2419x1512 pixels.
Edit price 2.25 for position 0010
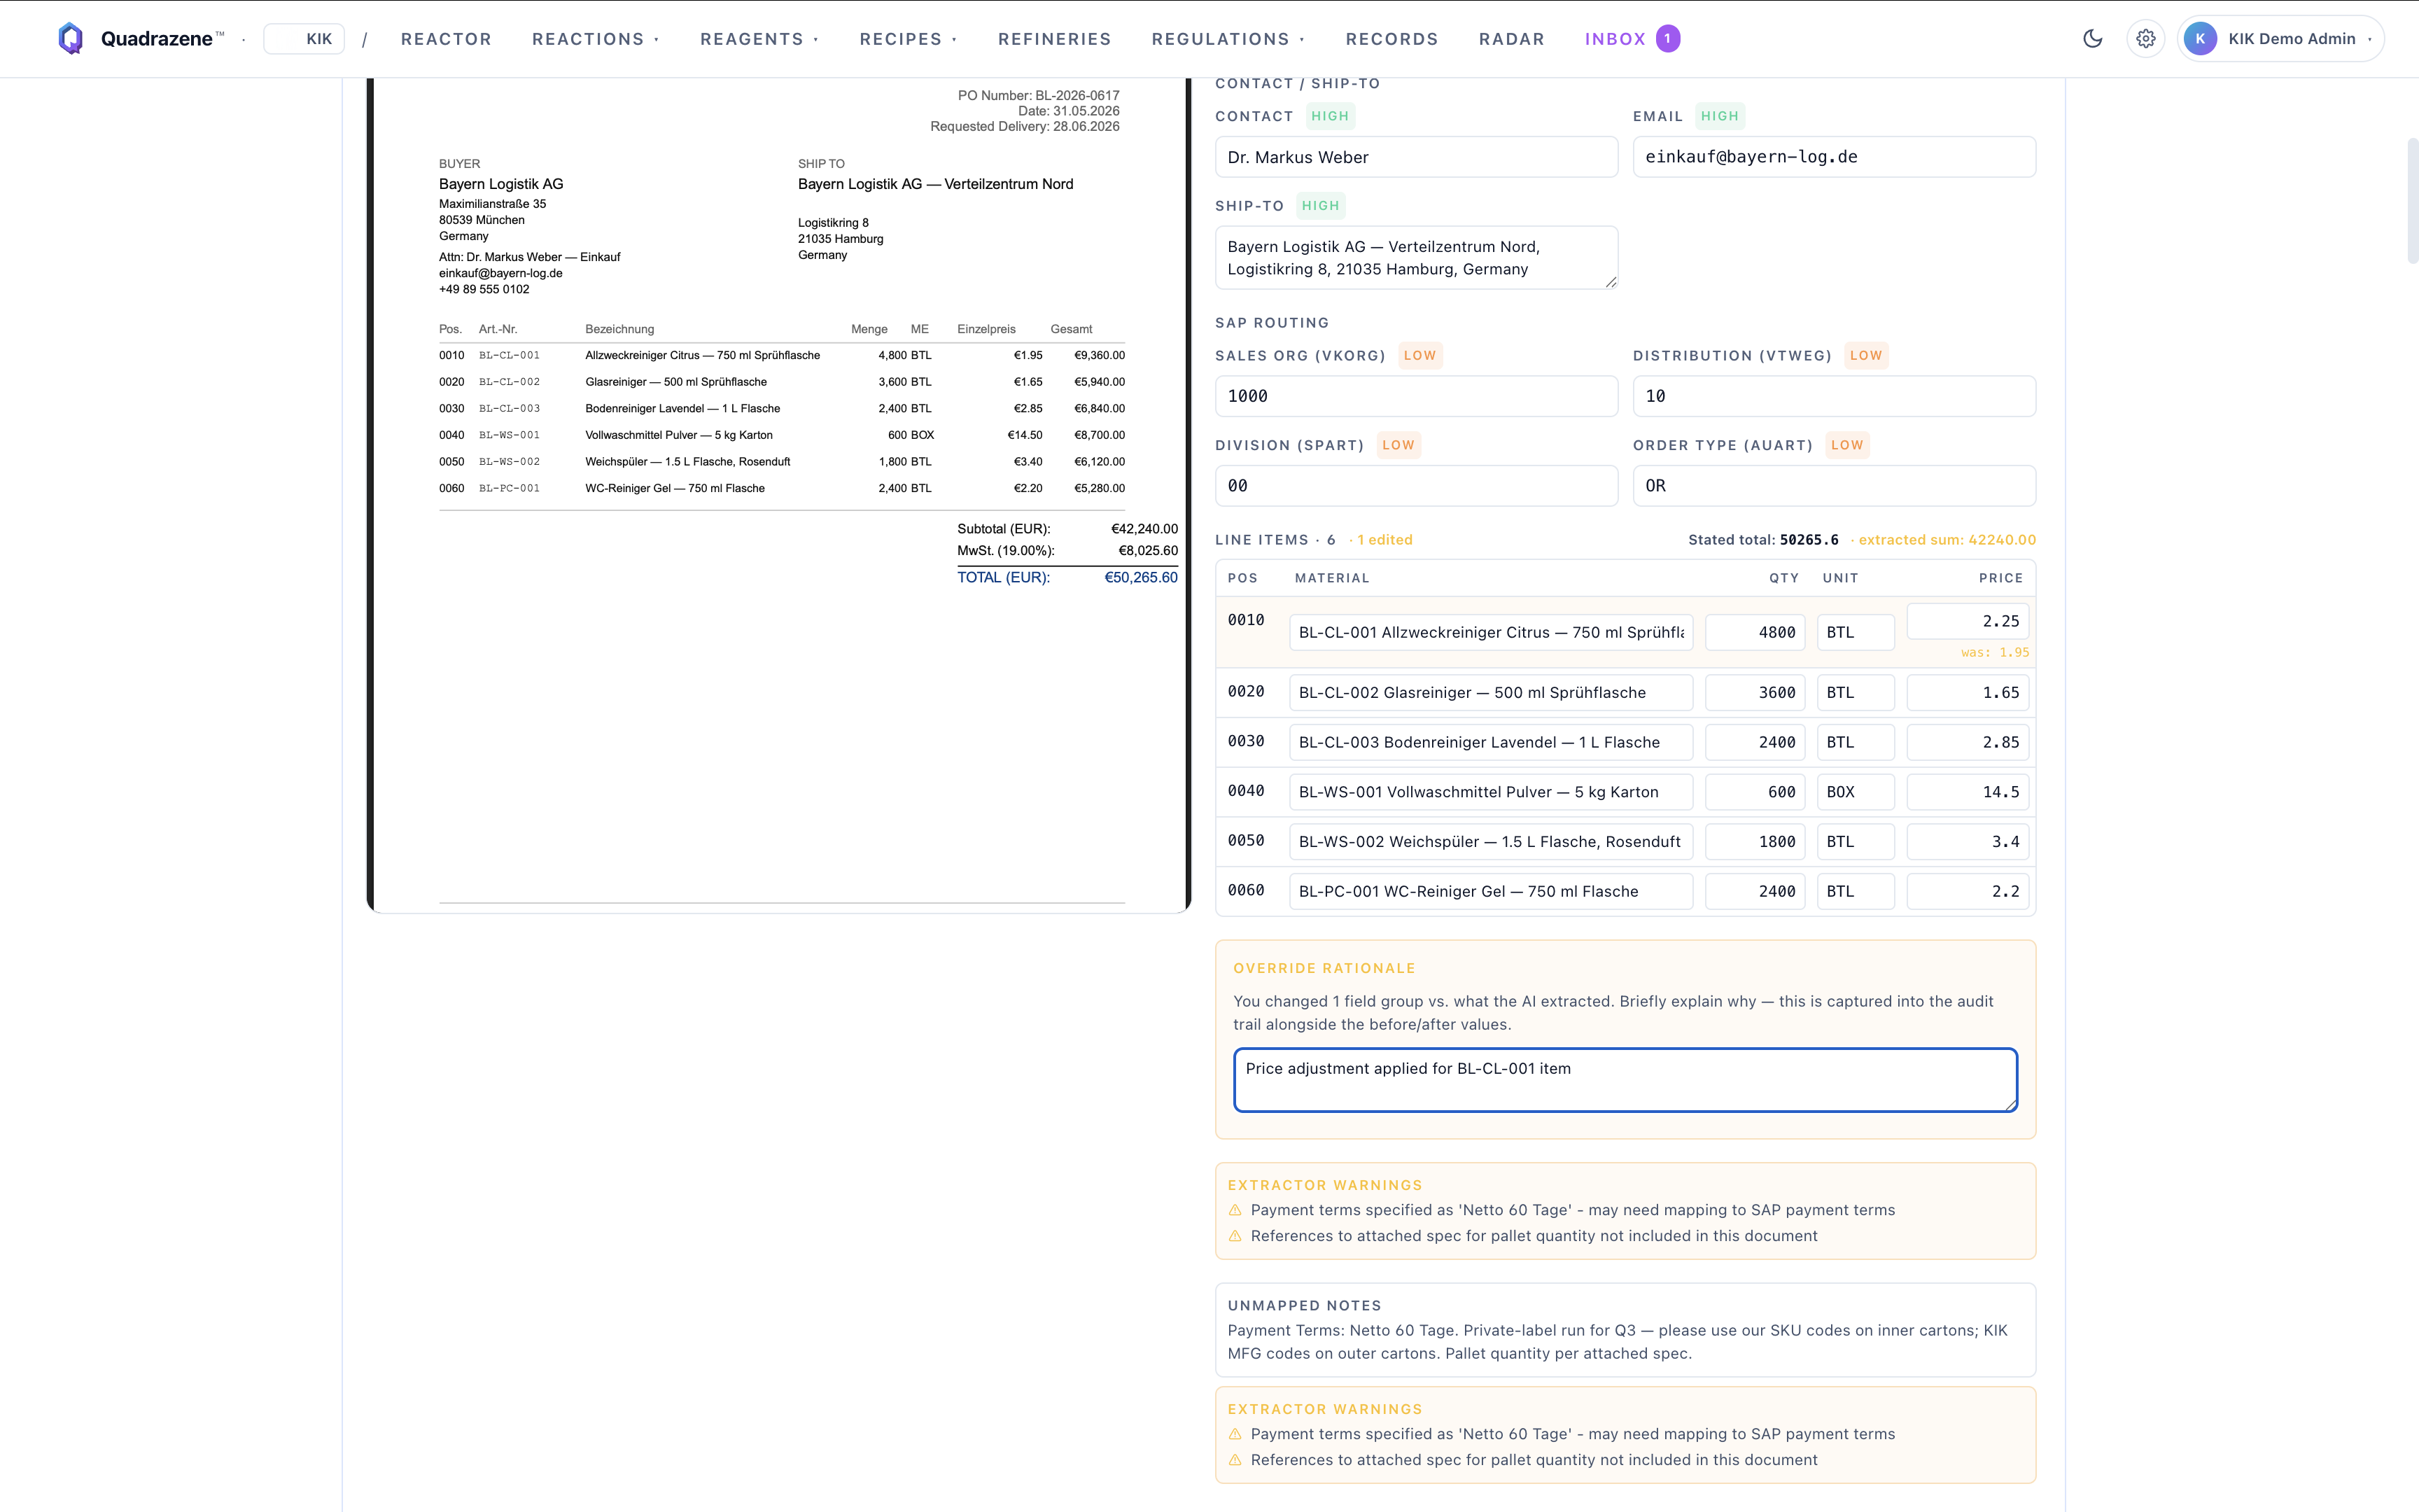click(x=1967, y=621)
